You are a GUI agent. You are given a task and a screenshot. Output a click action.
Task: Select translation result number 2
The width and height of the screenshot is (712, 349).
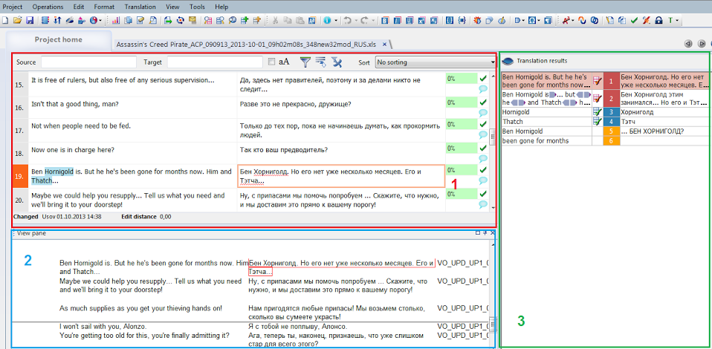611,98
